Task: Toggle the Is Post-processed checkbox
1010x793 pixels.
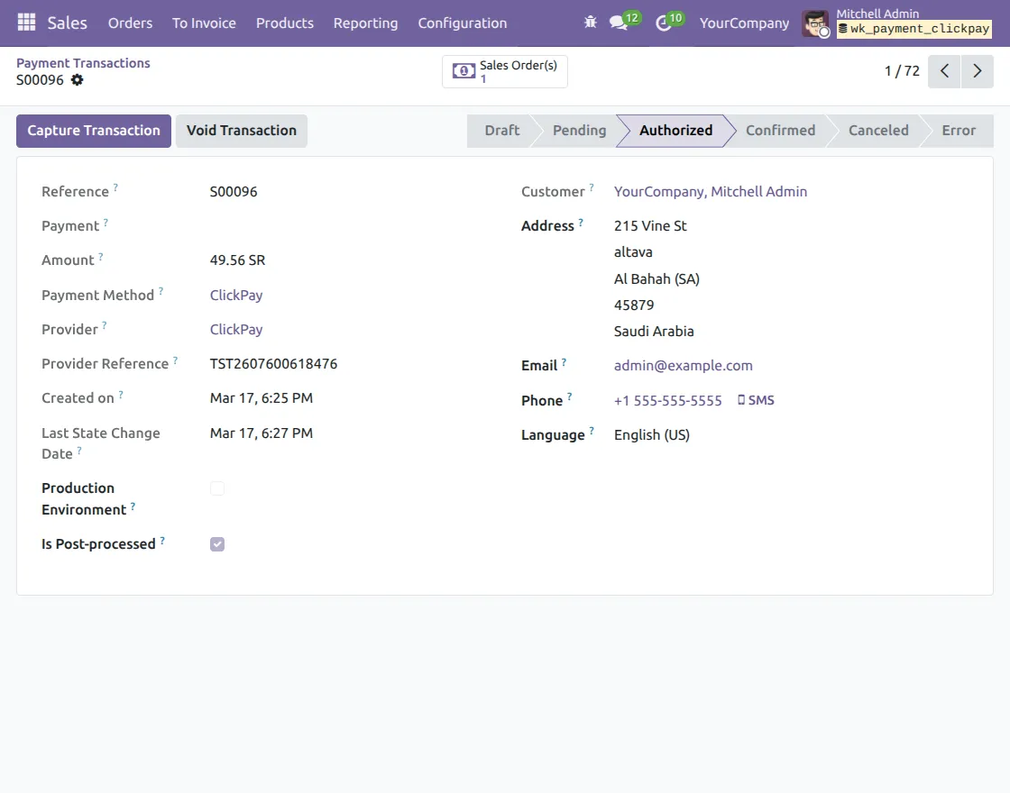Action: (x=217, y=544)
